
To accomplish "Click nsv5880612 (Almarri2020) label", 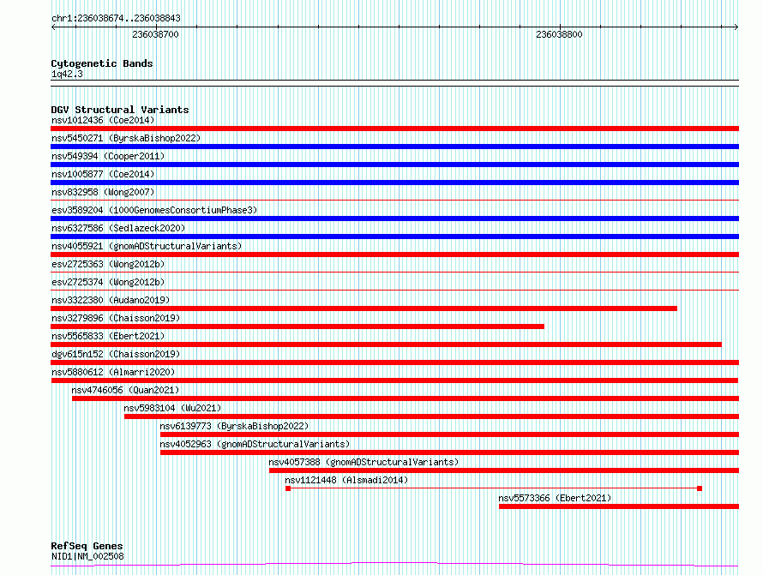I will 113,372.
